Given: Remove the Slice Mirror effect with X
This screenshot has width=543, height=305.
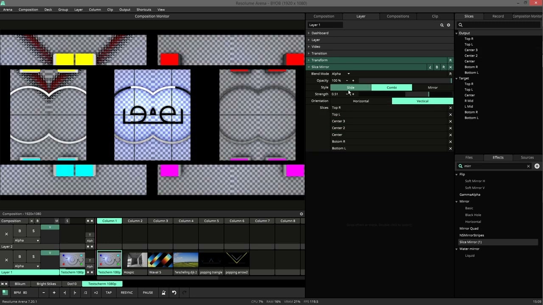Looking at the screenshot, I should [451, 67].
